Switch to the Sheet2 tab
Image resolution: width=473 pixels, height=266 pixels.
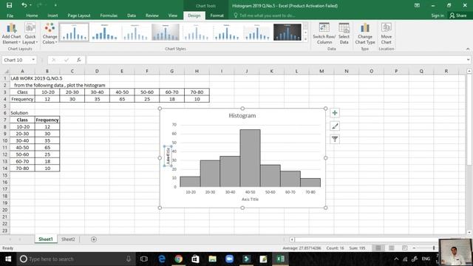pyautogui.click(x=68, y=239)
